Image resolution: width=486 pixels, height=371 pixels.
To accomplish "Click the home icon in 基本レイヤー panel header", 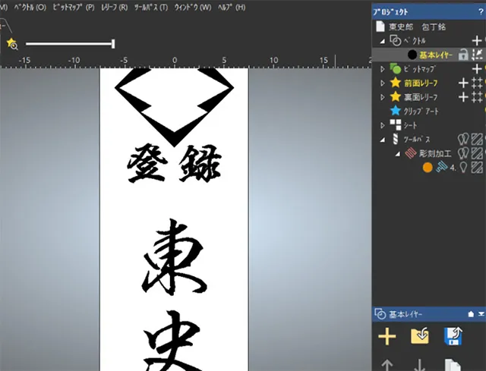I will pos(471,313).
